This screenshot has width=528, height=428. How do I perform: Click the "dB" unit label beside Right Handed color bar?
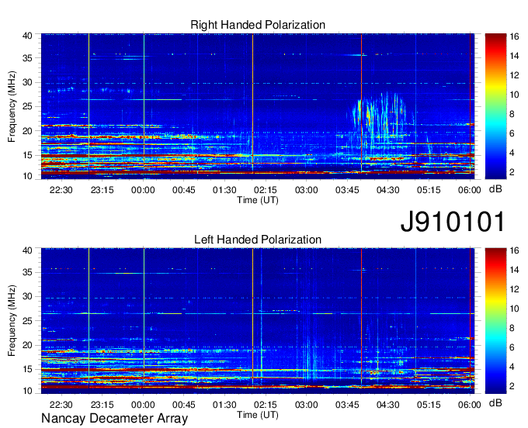tap(495, 189)
